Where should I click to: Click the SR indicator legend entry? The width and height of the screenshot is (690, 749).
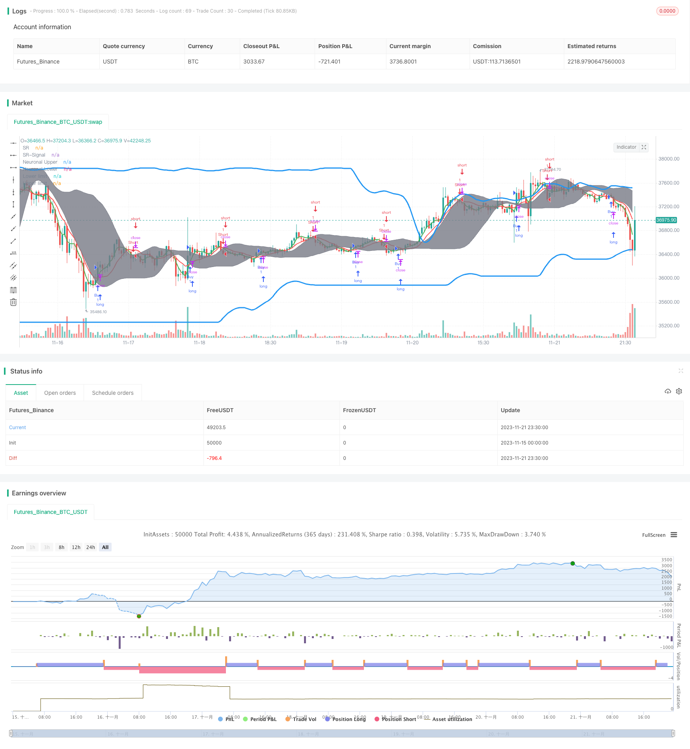33,148
